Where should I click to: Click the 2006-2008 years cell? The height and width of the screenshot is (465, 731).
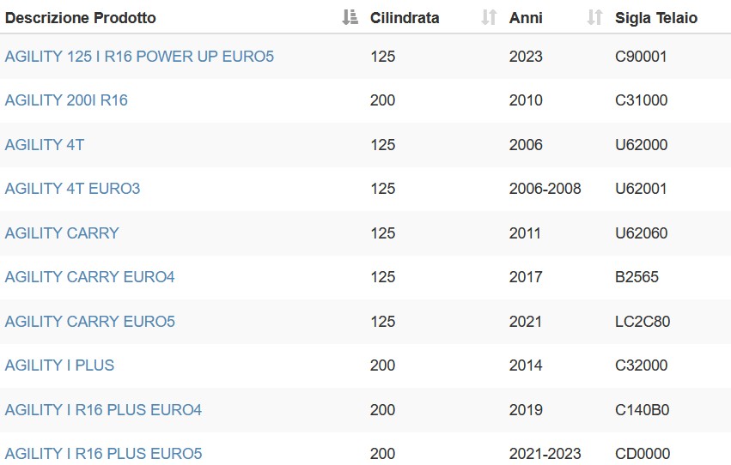(545, 189)
